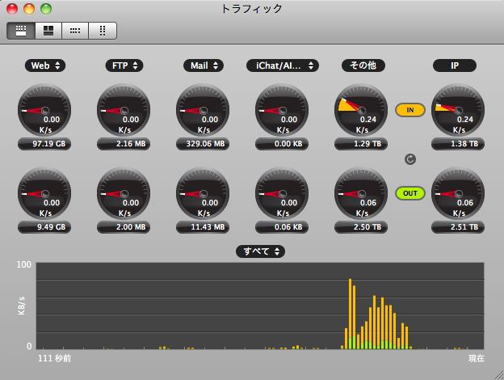Toggle the green OUT indicator
The width and height of the screenshot is (504, 380).
tap(409, 193)
